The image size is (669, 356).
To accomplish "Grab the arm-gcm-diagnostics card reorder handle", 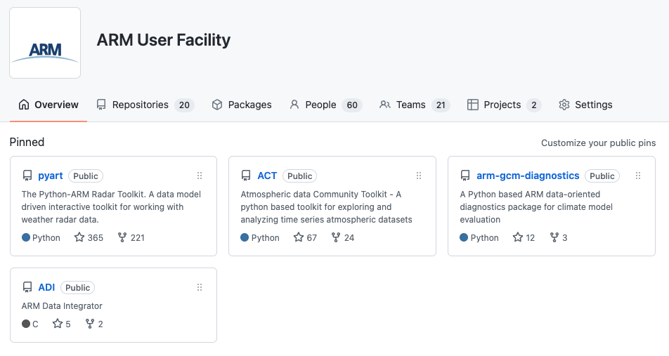I will pyautogui.click(x=638, y=176).
